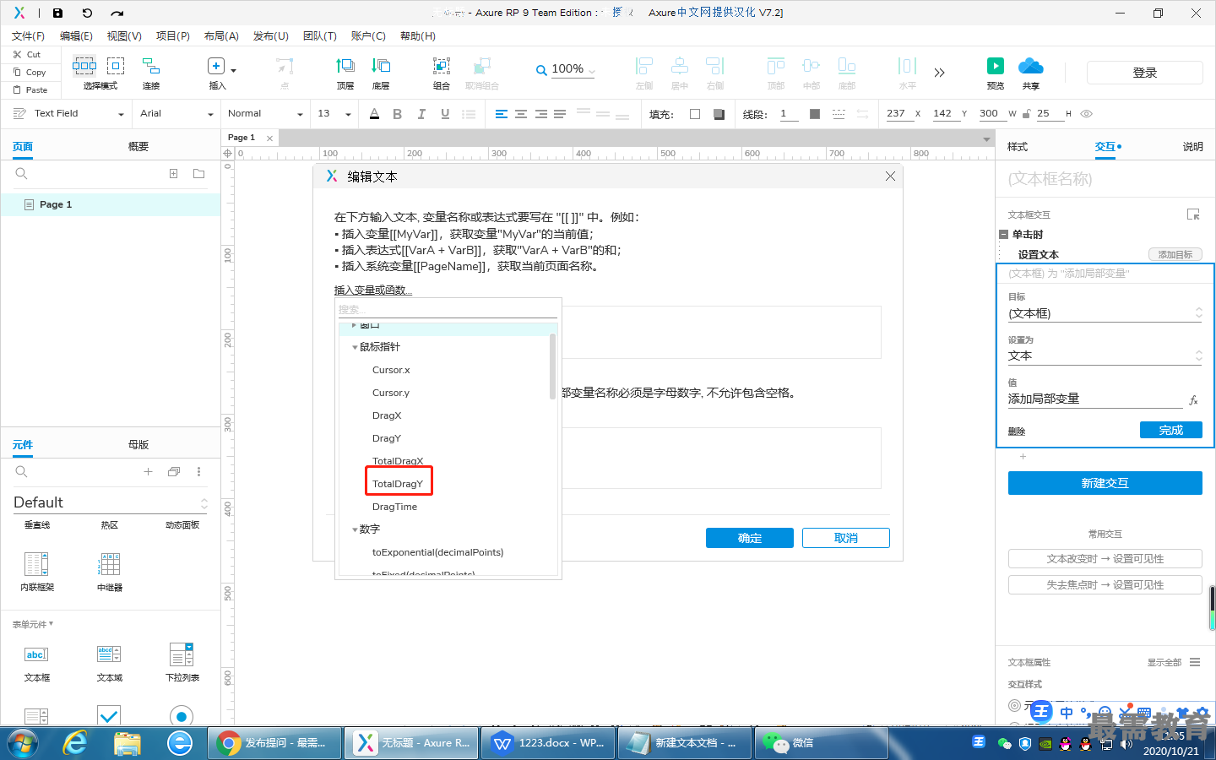Cut the selection
This screenshot has height=760, width=1216.
click(x=27, y=54)
